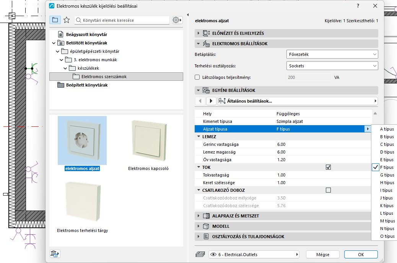Click the library search field

pos(122,20)
